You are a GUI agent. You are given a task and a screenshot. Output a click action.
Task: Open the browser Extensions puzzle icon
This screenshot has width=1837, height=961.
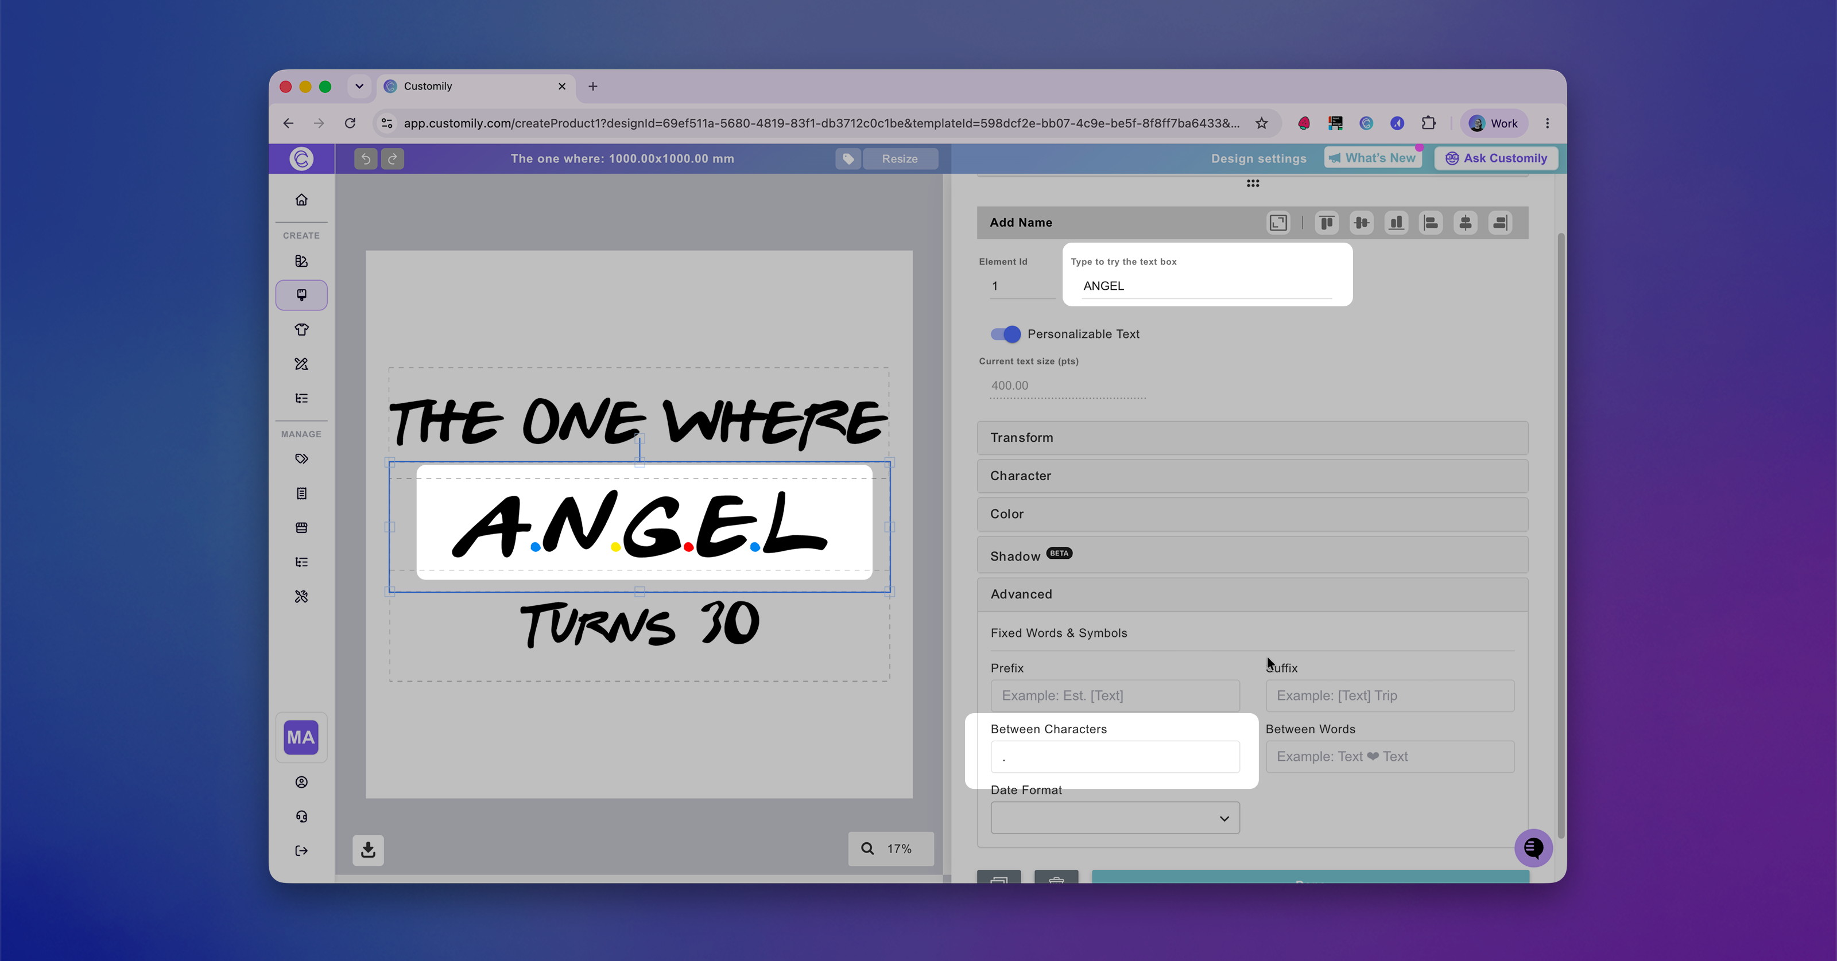pos(1428,123)
